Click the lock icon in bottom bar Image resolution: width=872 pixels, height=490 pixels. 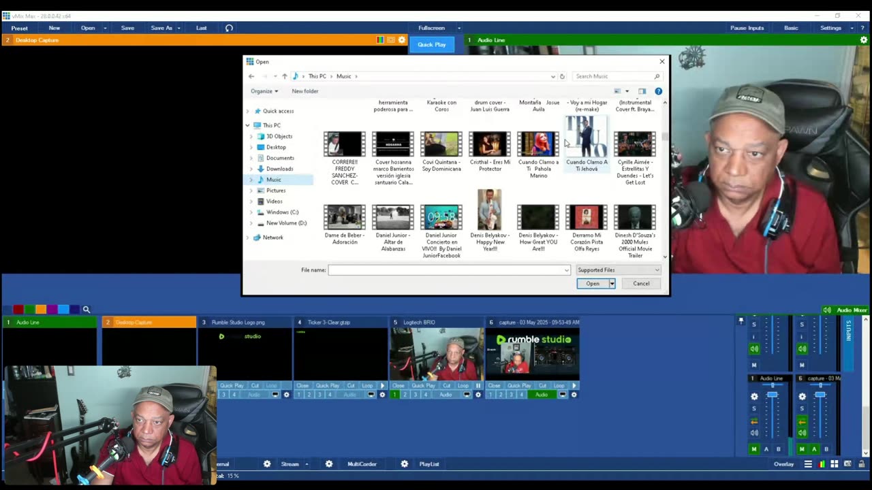(861, 464)
